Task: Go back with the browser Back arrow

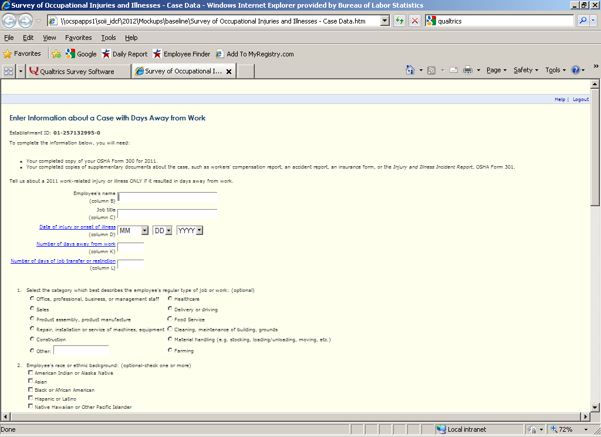Action: 9,21
